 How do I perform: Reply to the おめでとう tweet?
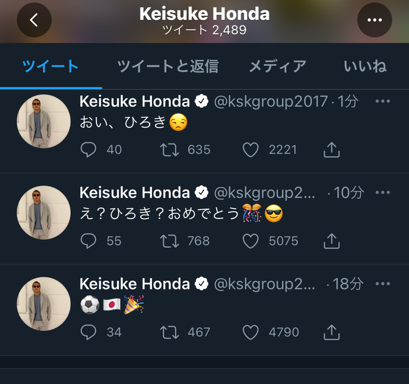[89, 241]
